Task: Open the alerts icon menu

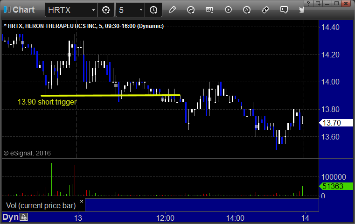Action: pos(247,10)
